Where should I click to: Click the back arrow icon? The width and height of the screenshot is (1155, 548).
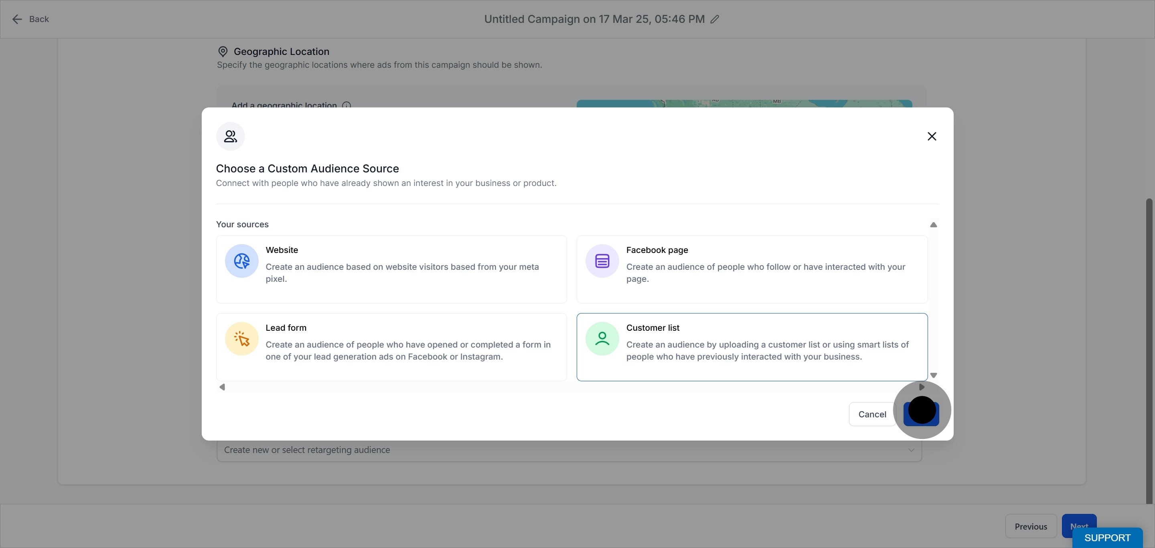(x=17, y=19)
